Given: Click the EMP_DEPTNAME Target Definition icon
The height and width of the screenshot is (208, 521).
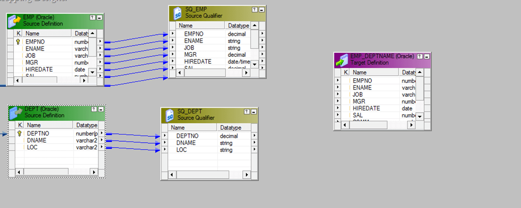Looking at the screenshot, I should (342, 59).
